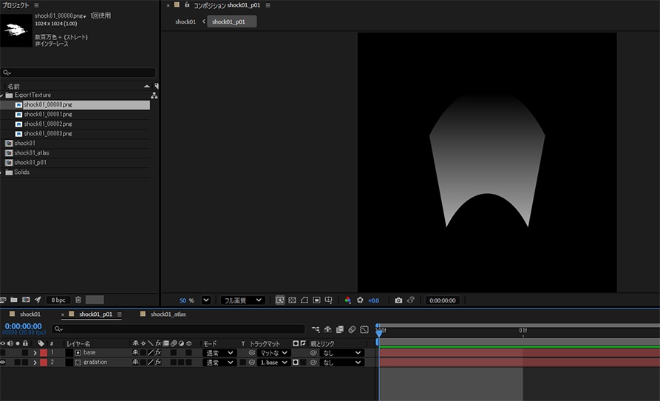Open project settings rocket icon

(38, 300)
